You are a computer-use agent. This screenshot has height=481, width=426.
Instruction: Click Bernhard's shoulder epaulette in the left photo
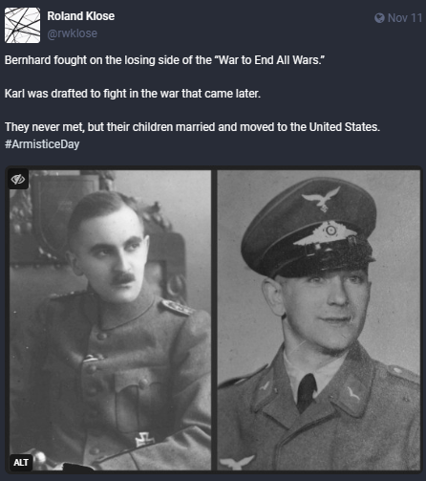176,308
